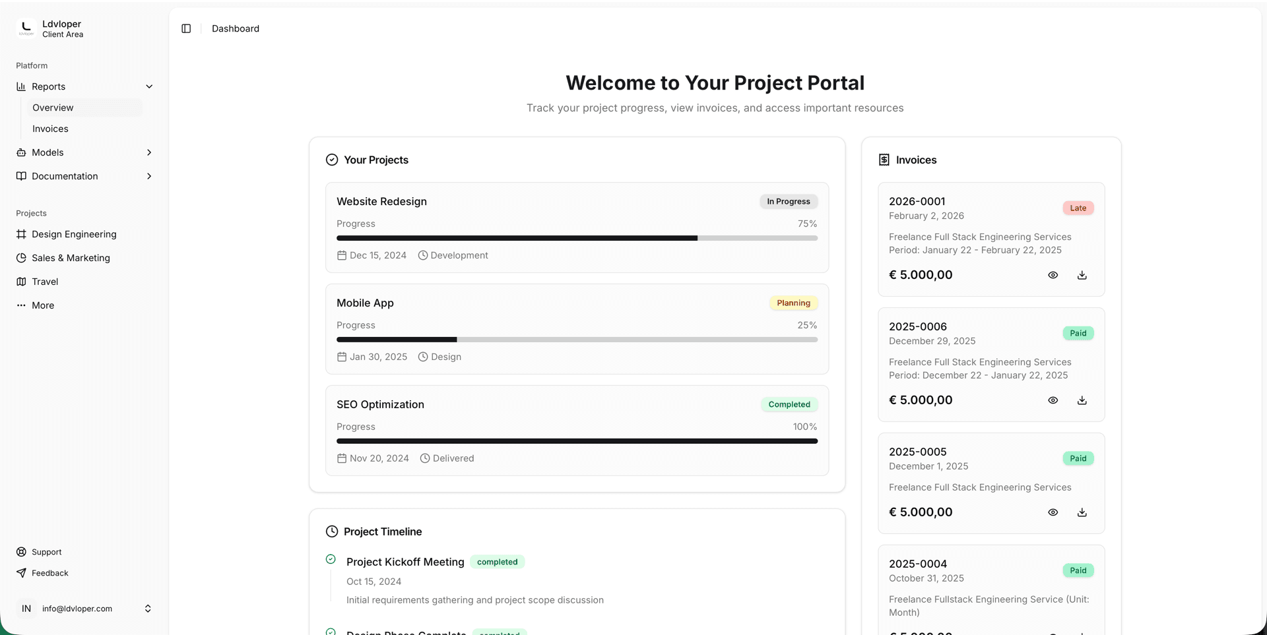Select the Reports chart icon

[x=20, y=86]
